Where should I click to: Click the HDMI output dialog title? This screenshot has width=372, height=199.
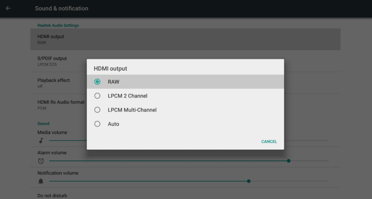(110, 68)
